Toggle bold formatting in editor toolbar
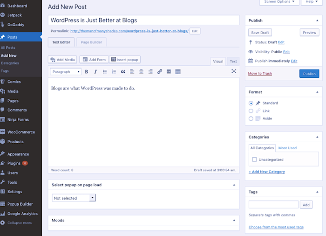 click(x=87, y=72)
